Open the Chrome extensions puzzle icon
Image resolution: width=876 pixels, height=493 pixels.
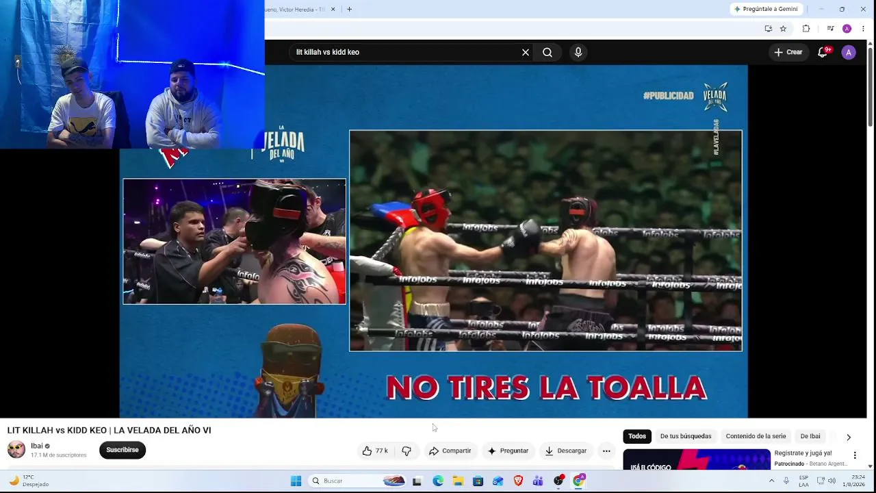[806, 29]
